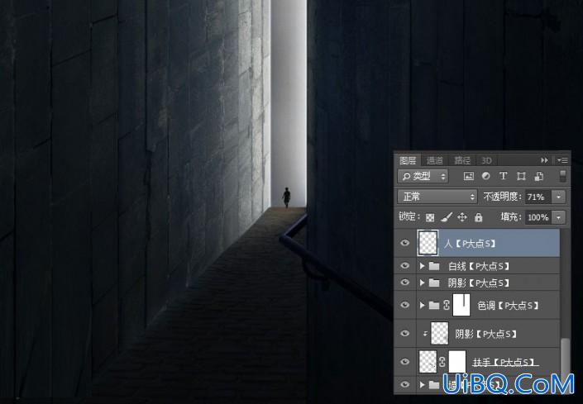Lock all layer attributes (padlock icon)
583x404 pixels.
click(479, 216)
